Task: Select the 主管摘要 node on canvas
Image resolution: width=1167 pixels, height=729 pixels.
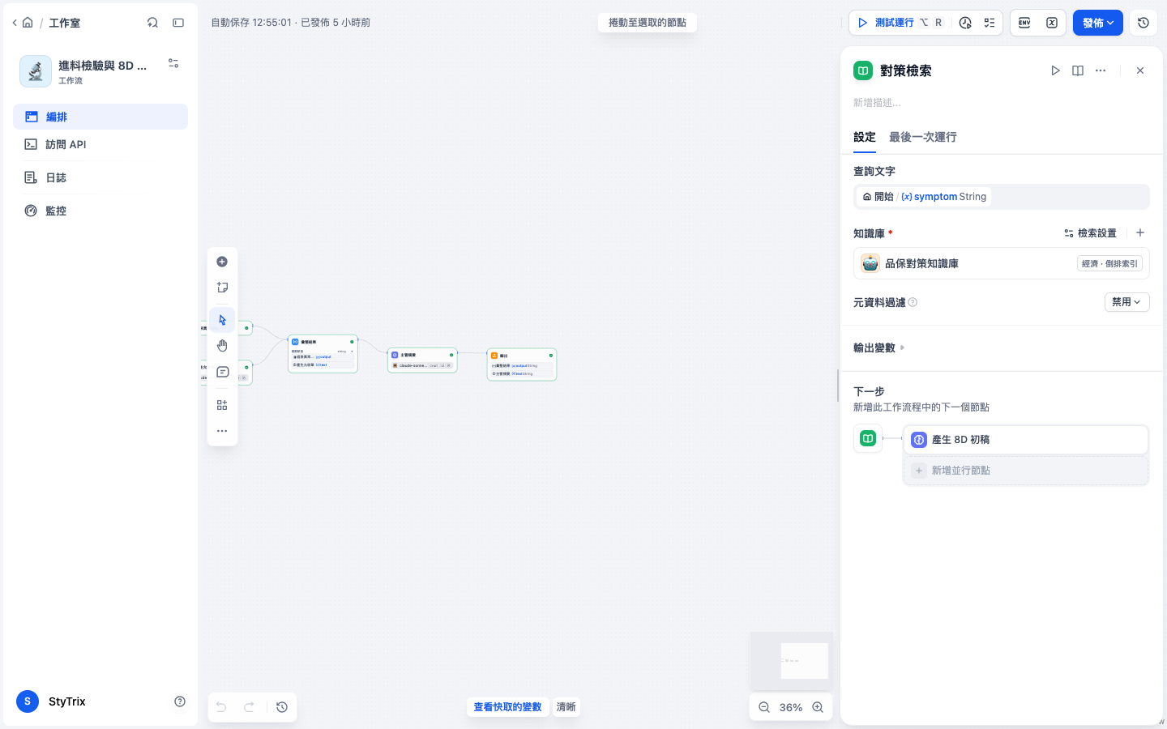Action: (x=422, y=360)
